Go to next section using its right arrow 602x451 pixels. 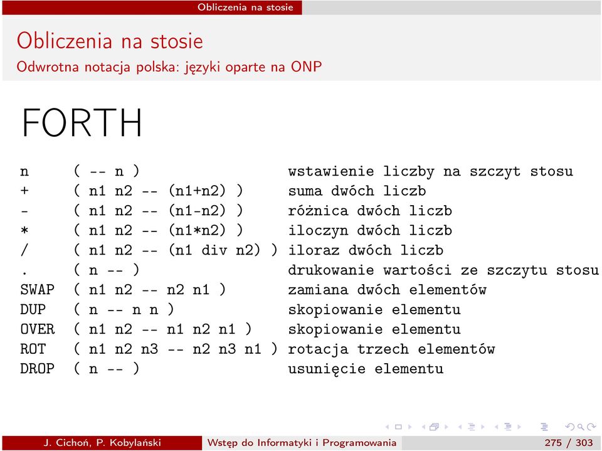519,427
